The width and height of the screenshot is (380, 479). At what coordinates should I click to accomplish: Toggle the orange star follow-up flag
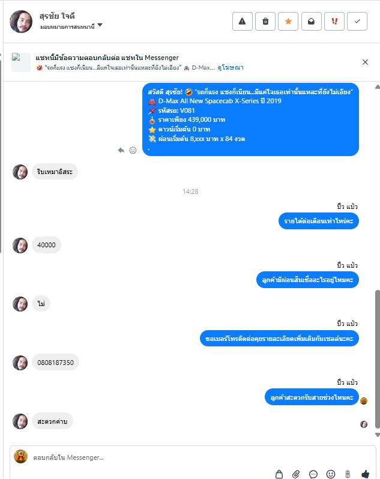(288, 22)
